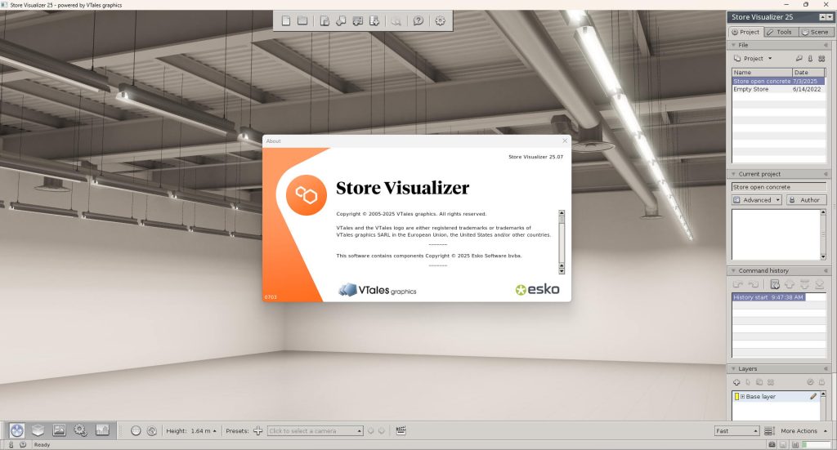This screenshot has width=837, height=450.
Task: Click the open folder icon in top toolbar
Action: point(302,20)
